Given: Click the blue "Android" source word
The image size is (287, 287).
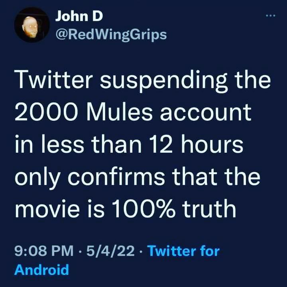Looking at the screenshot, I should 42,269.
